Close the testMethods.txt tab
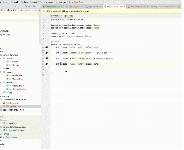The width and height of the screenshot is (184, 150). tap(62, 6)
